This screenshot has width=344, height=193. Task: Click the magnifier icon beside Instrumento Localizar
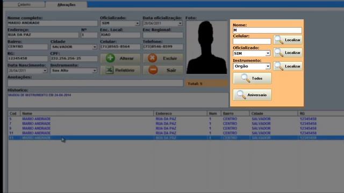(x=279, y=66)
